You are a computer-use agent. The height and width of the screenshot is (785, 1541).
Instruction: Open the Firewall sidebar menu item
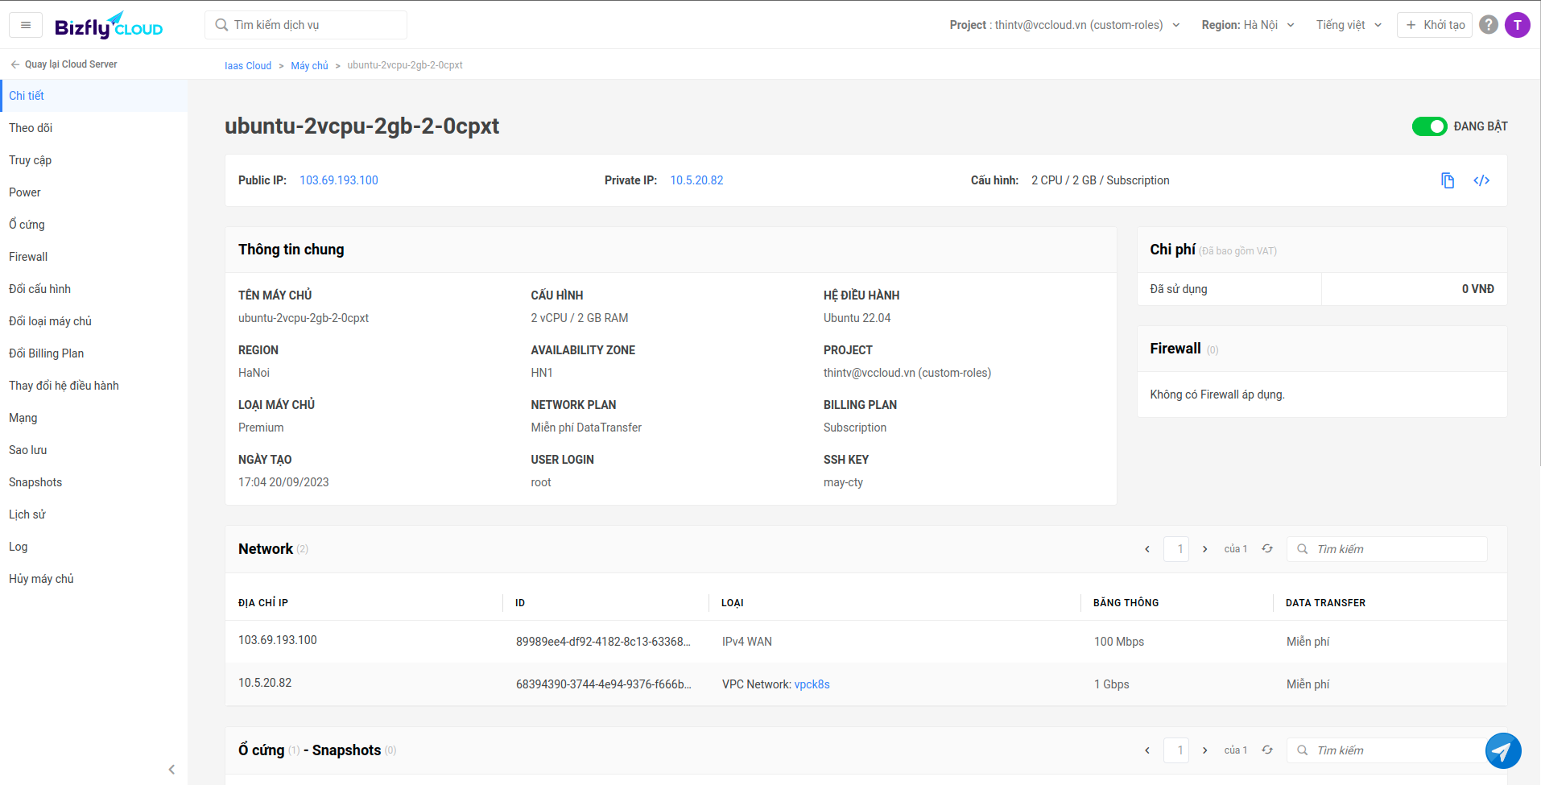28,257
